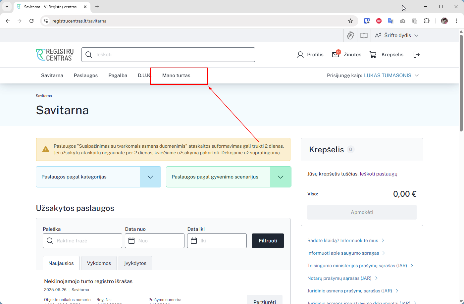Open the D.U.K. menu item
Screen dimensions: 464x304
tap(144, 76)
